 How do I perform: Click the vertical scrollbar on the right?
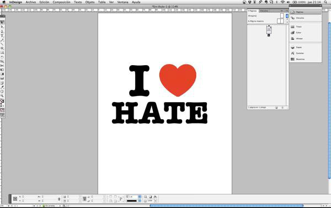point(329,100)
